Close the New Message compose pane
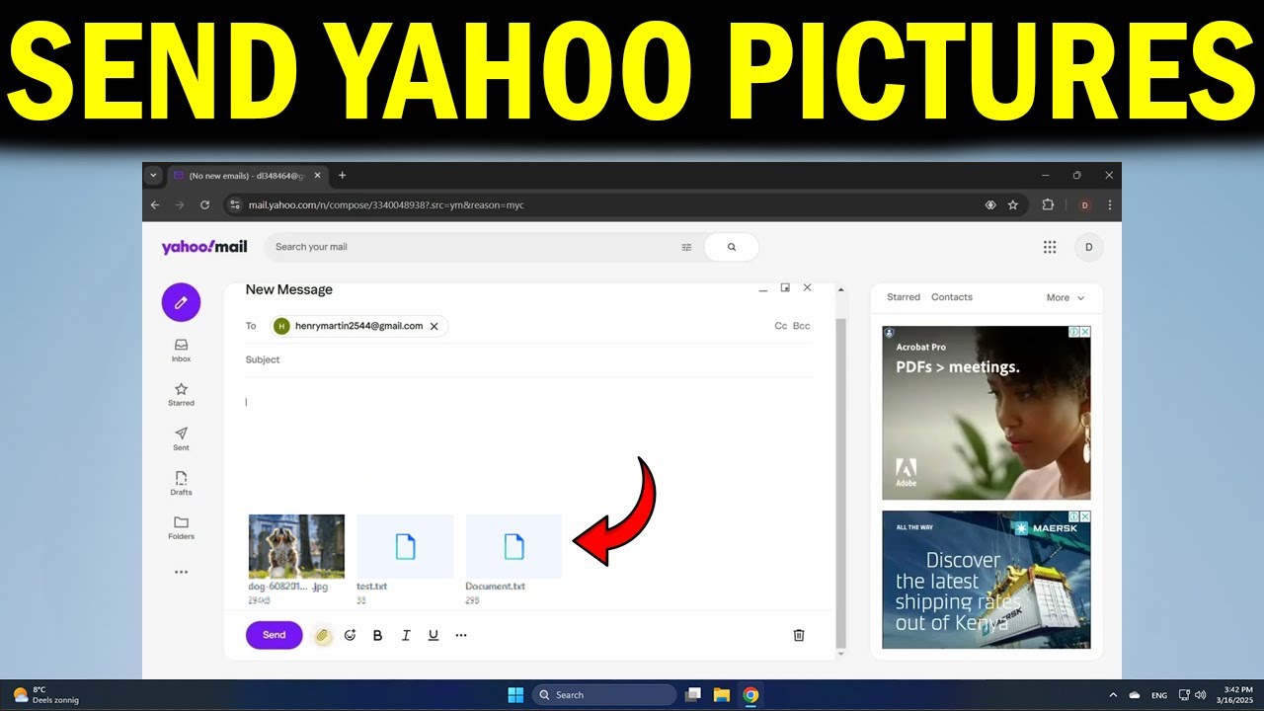Image resolution: width=1264 pixels, height=711 pixels. tap(807, 287)
